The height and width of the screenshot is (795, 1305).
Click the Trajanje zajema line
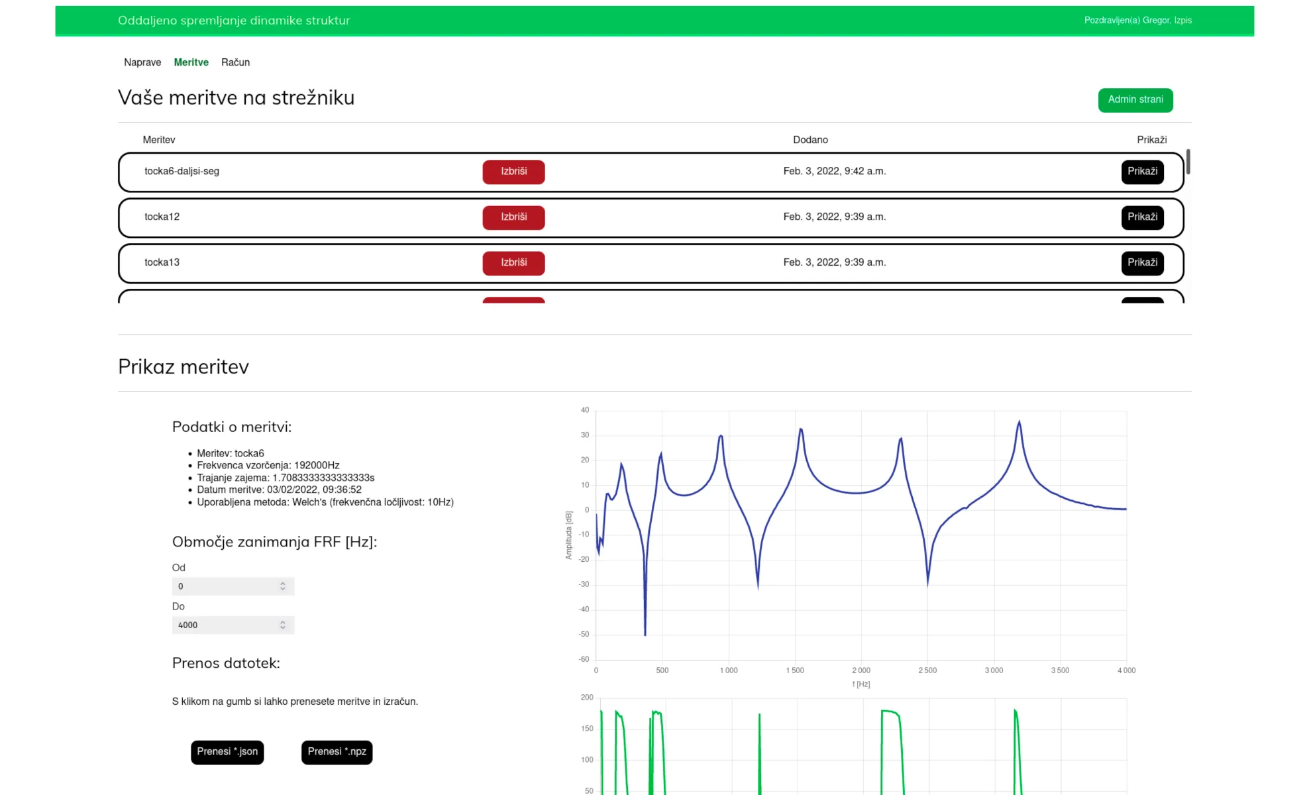[x=286, y=478]
